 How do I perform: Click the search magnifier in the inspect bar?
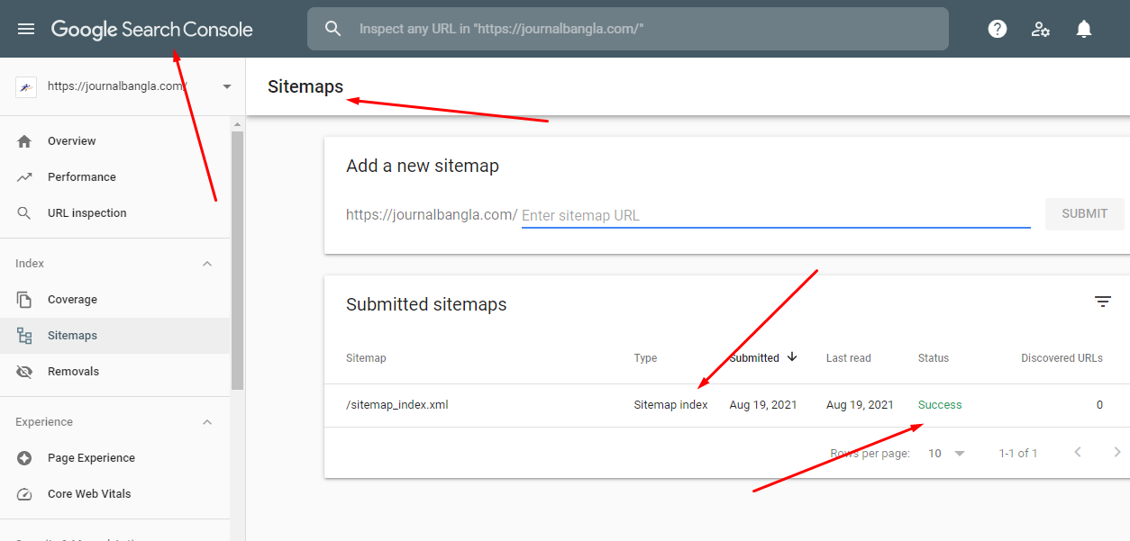pos(333,28)
